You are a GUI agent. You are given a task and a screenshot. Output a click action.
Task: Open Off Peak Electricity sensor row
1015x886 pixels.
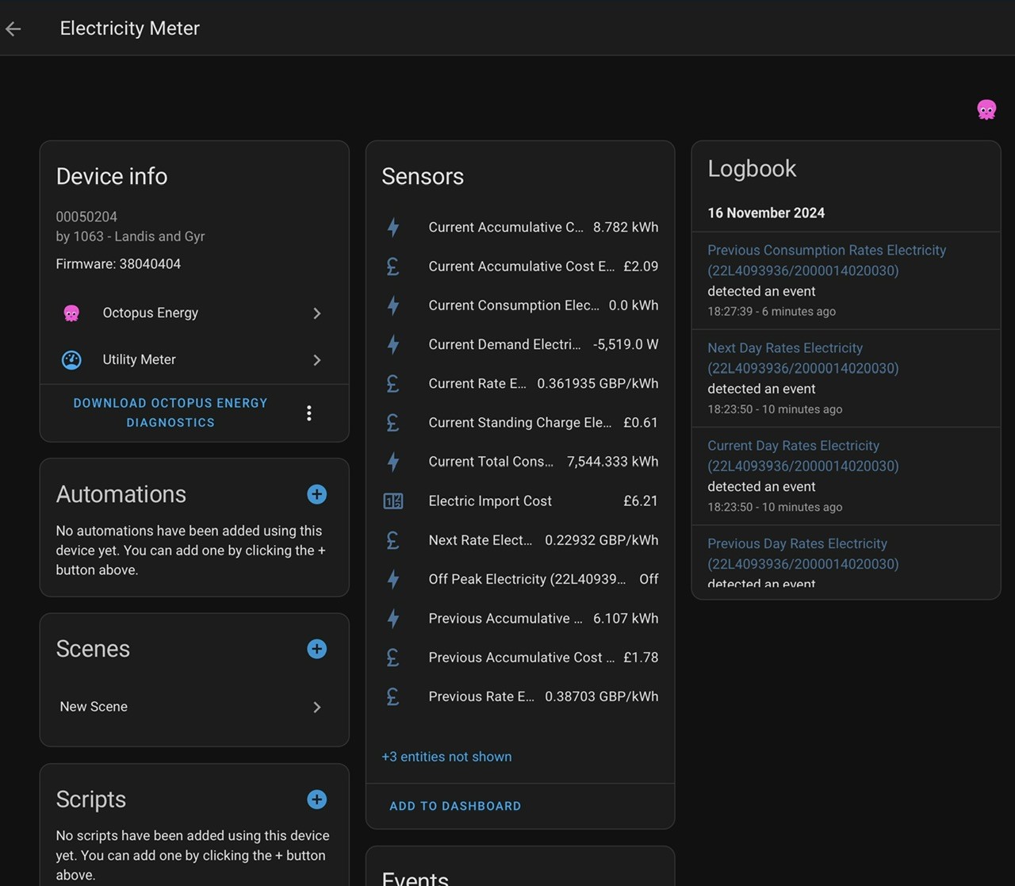(x=520, y=579)
